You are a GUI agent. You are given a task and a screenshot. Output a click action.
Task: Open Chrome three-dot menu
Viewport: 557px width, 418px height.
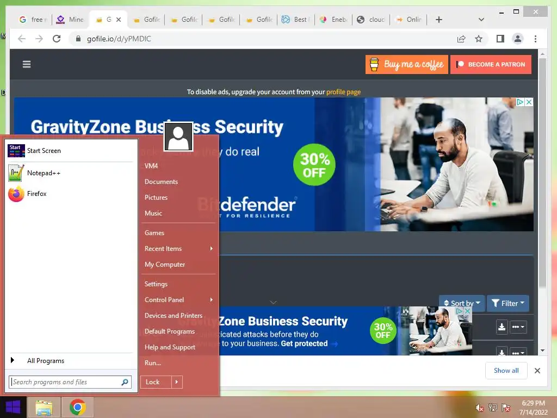[x=535, y=39]
